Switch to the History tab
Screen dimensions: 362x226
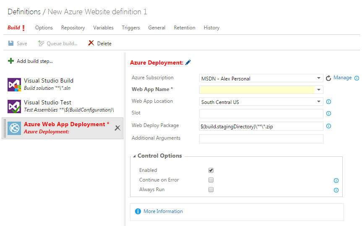point(211,28)
